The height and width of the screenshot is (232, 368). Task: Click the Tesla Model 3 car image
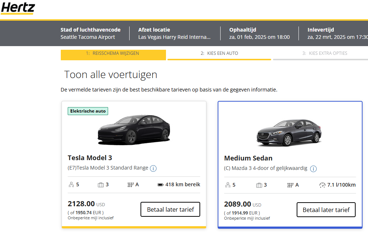point(134,129)
